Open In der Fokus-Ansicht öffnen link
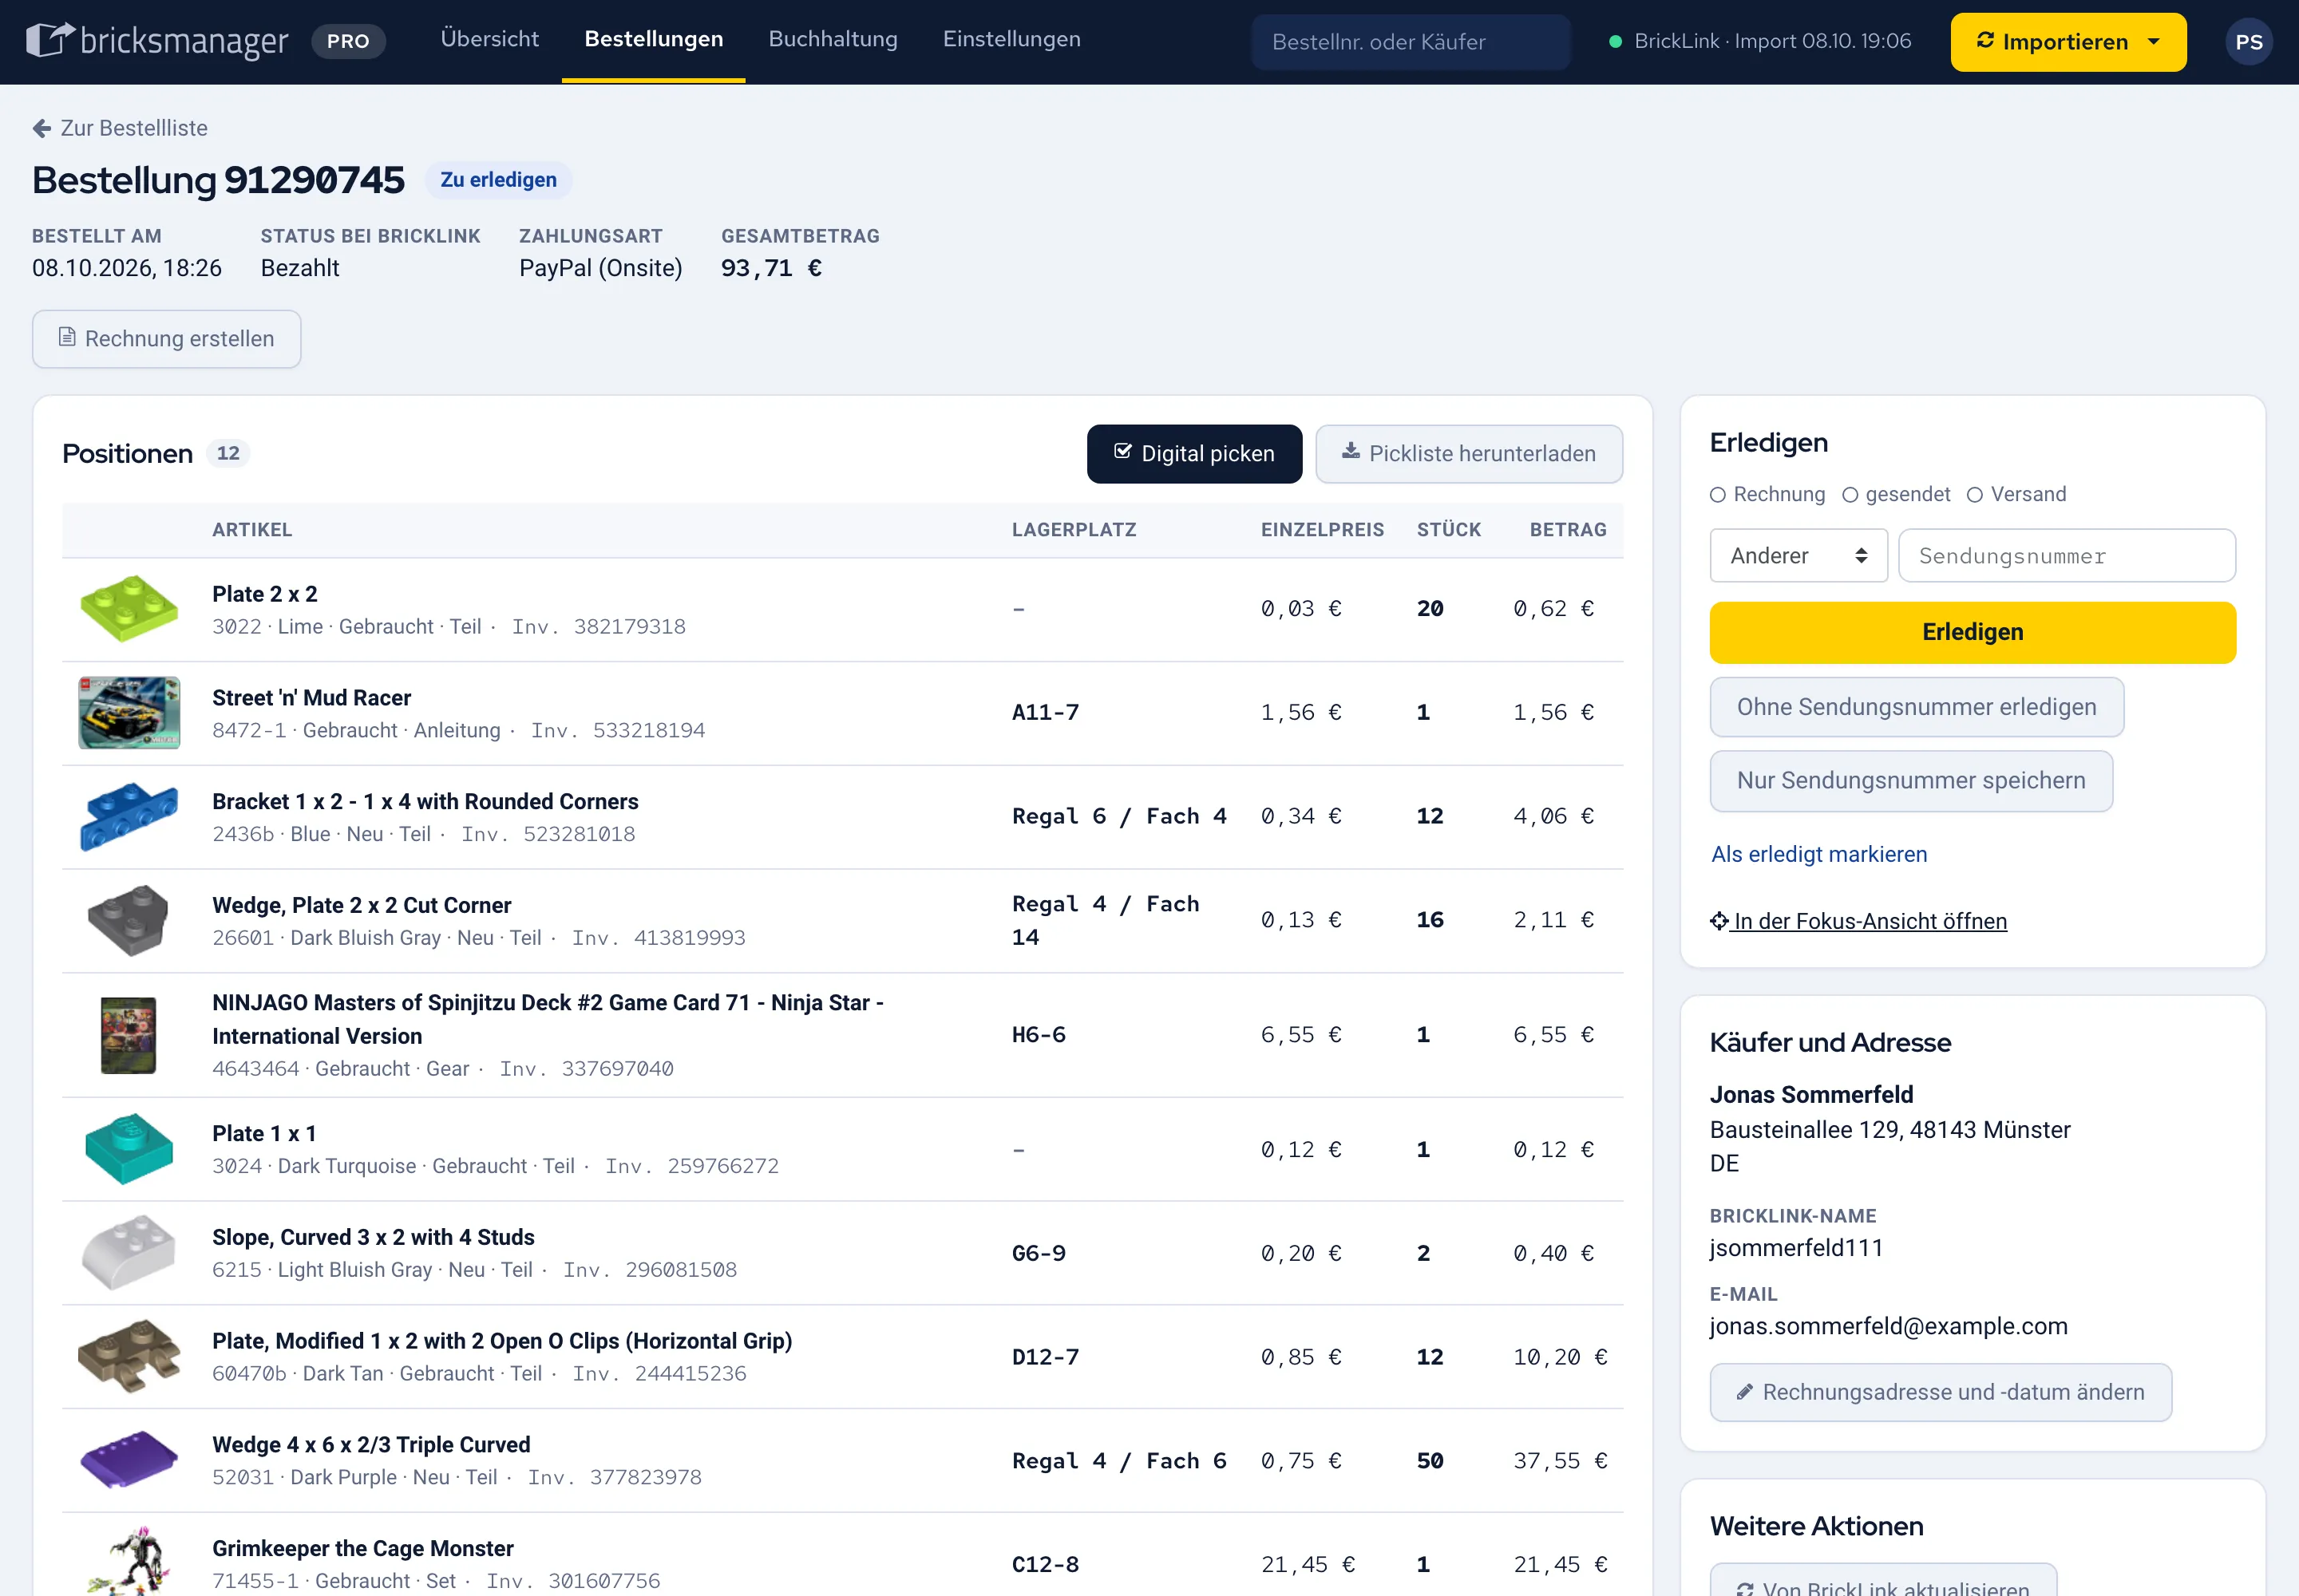 click(x=1858, y=922)
